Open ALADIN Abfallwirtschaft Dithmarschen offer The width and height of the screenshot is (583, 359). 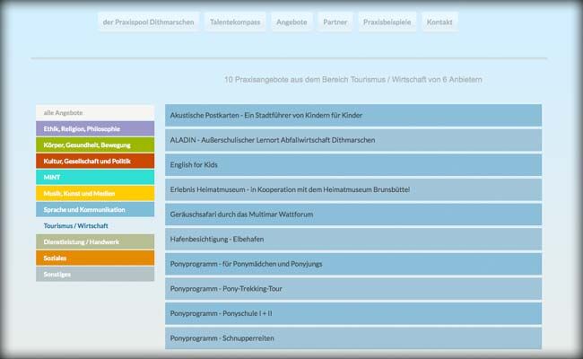(353, 140)
